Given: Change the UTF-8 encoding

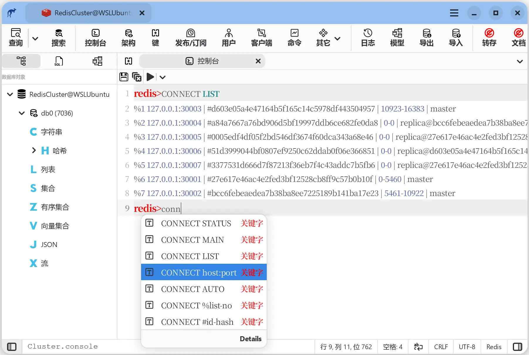Looking at the screenshot, I should pyautogui.click(x=467, y=347).
